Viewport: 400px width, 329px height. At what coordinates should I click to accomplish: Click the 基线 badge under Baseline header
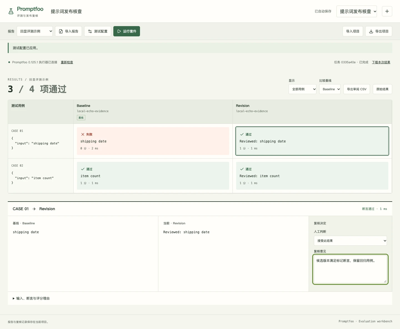pyautogui.click(x=81, y=118)
